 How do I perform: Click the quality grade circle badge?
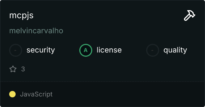pyautogui.click(x=153, y=50)
